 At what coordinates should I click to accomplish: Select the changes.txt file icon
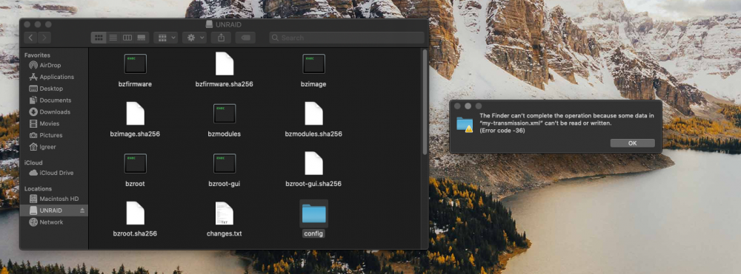coord(225,213)
